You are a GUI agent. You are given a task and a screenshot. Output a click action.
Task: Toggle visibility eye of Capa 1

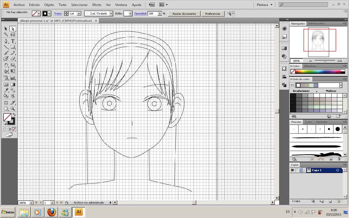(x=292, y=170)
